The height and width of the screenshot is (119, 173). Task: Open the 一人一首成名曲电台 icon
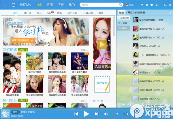click(x=136, y=55)
